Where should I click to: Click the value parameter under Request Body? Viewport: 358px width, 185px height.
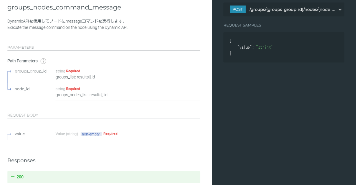pyautogui.click(x=20, y=134)
